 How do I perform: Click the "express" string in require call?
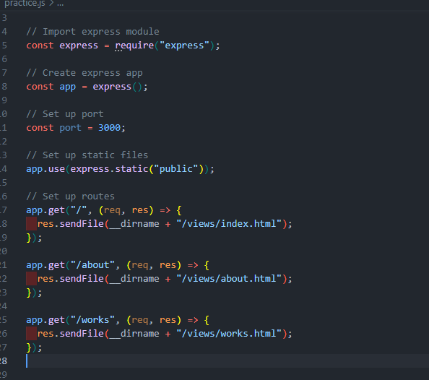point(184,46)
